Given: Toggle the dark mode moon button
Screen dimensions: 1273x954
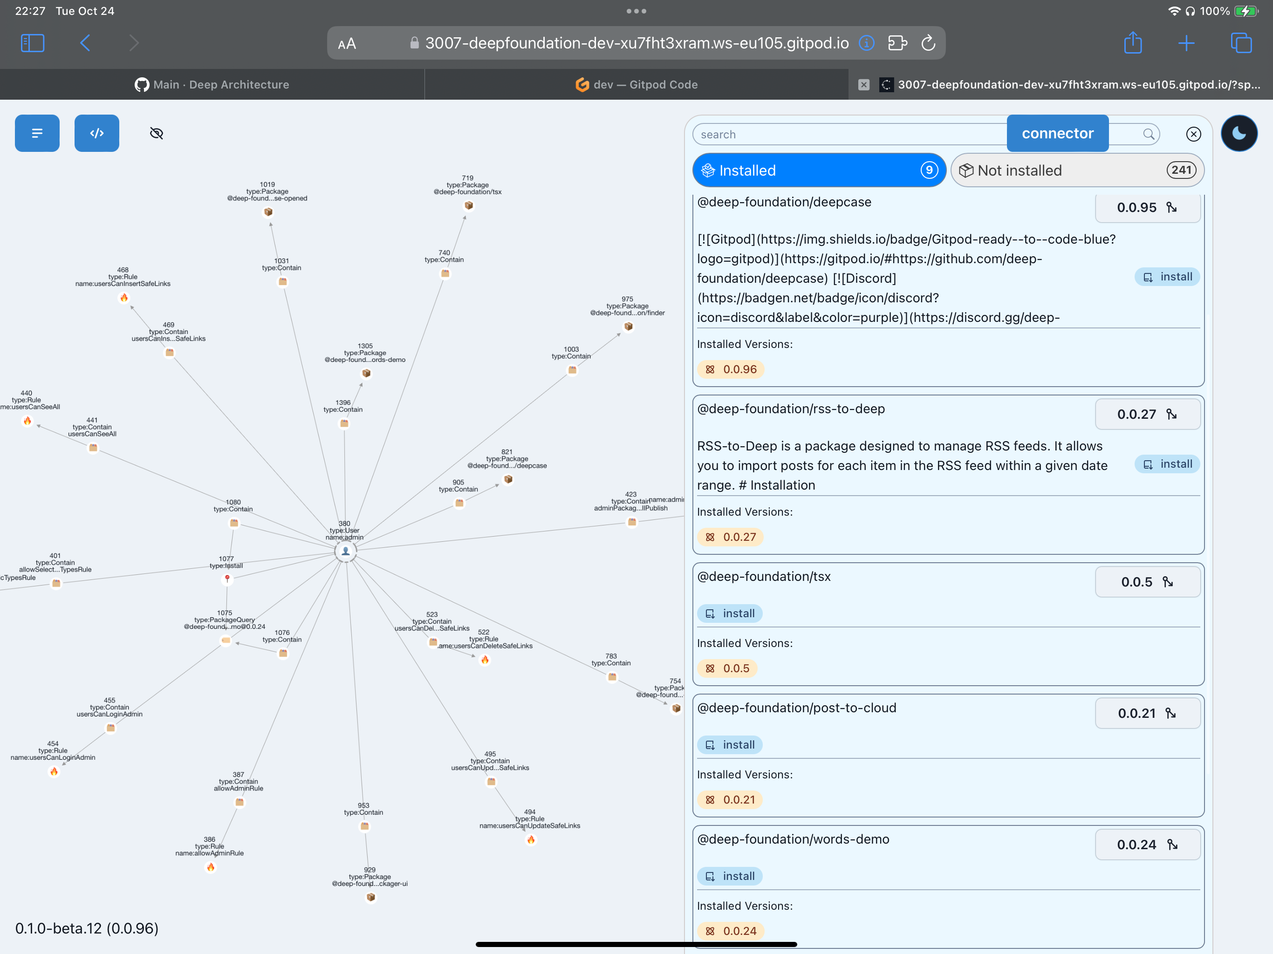Looking at the screenshot, I should [1239, 134].
